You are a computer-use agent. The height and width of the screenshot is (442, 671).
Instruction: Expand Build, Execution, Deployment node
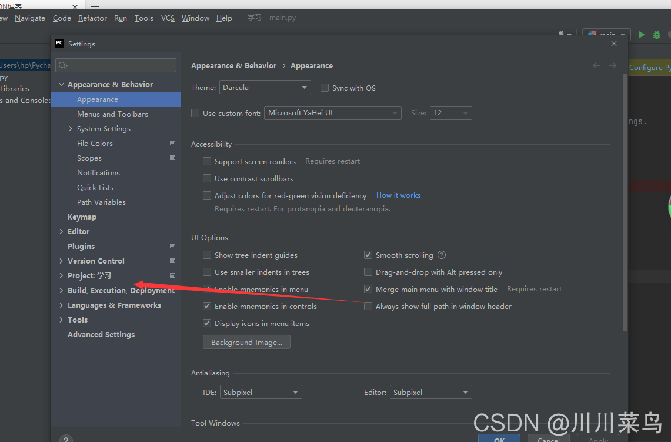pos(61,290)
